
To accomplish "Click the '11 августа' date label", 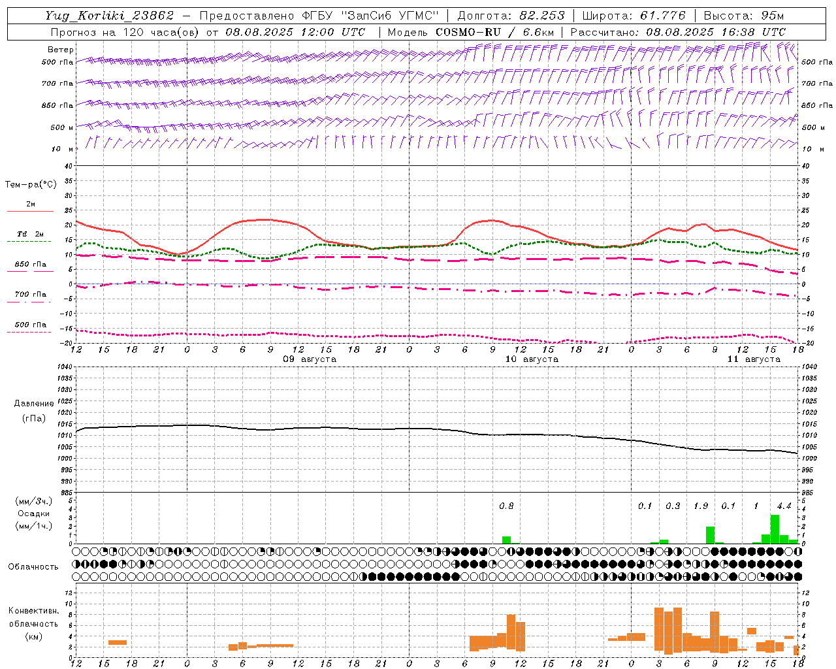I will (754, 359).
